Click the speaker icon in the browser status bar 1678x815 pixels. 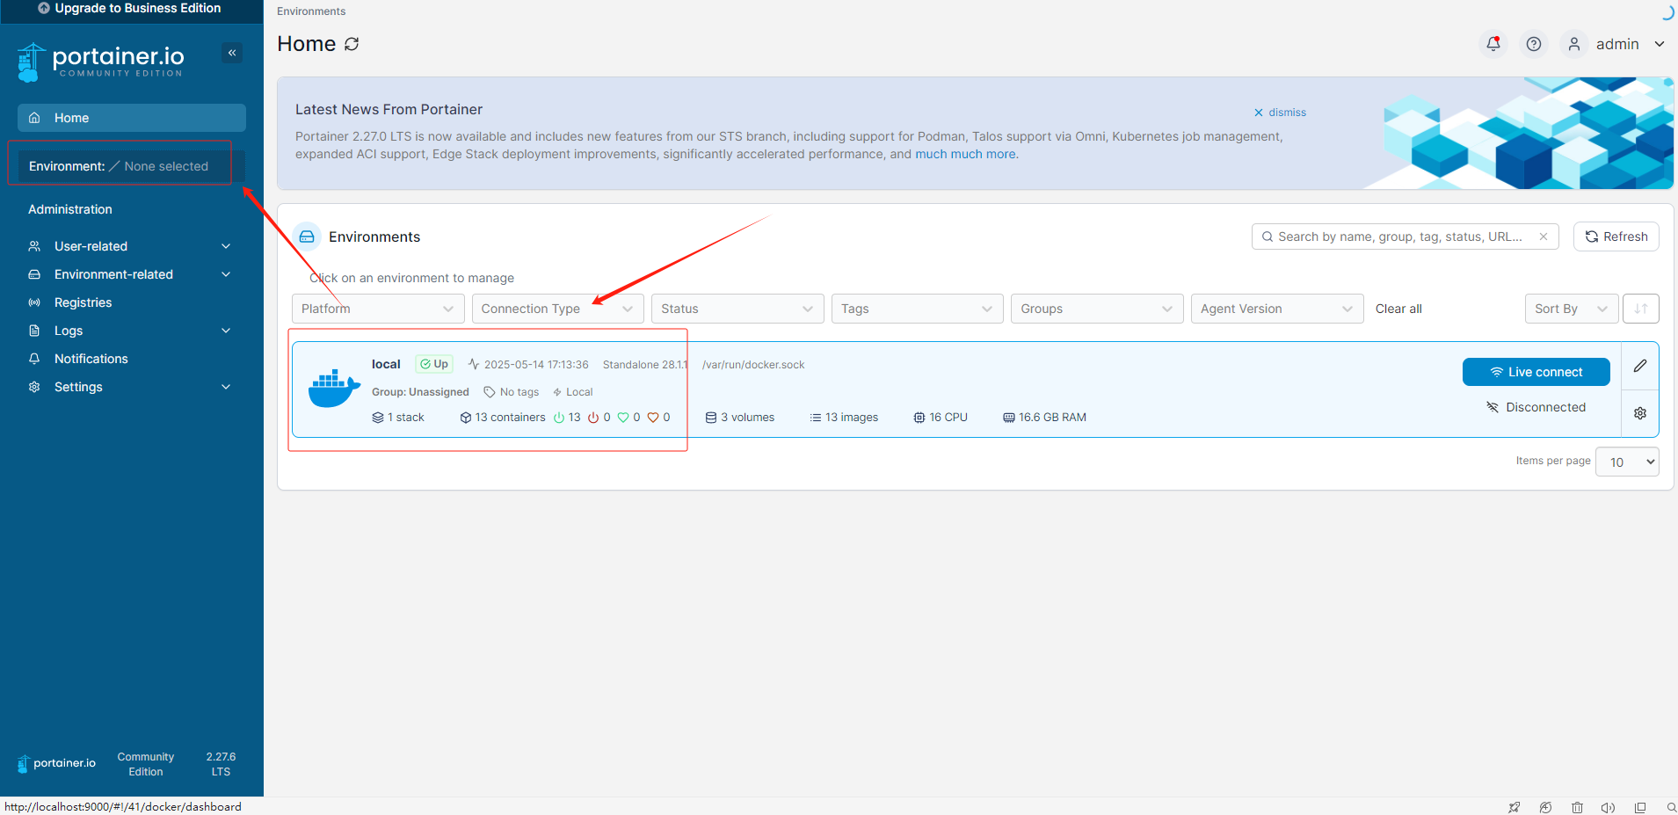pyautogui.click(x=1608, y=807)
